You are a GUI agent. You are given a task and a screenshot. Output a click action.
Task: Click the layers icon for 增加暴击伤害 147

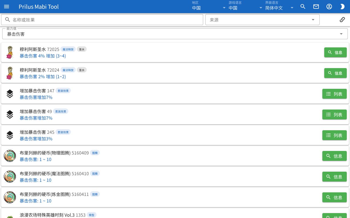point(10,94)
